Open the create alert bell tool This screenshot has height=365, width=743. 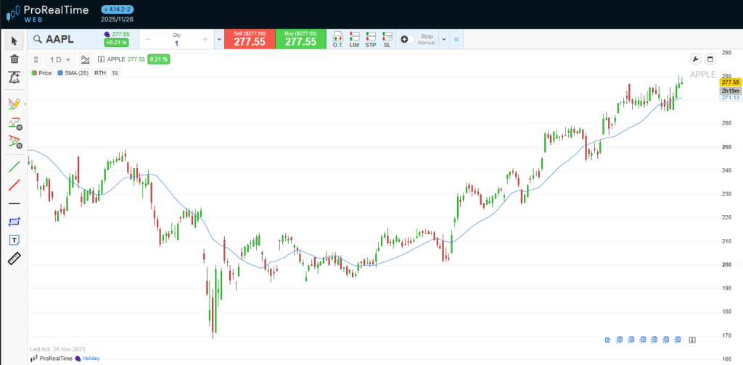coord(15,77)
